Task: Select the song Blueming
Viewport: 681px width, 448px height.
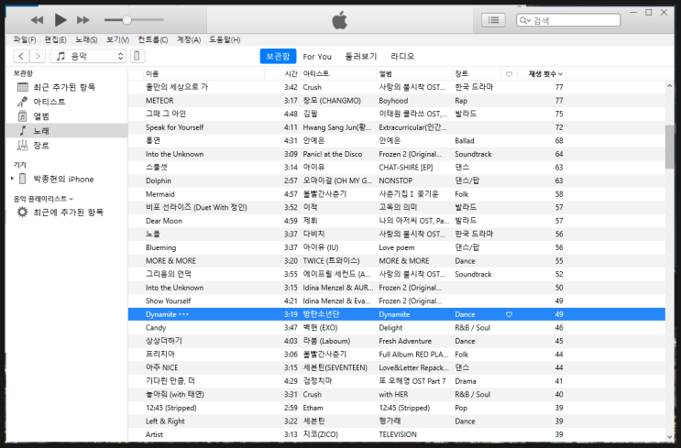Action: click(x=160, y=247)
